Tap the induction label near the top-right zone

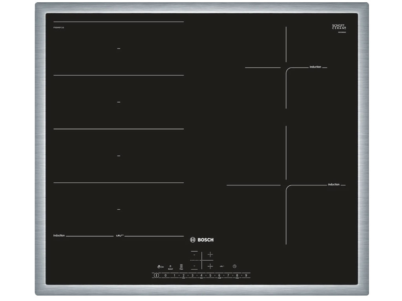click(315, 67)
